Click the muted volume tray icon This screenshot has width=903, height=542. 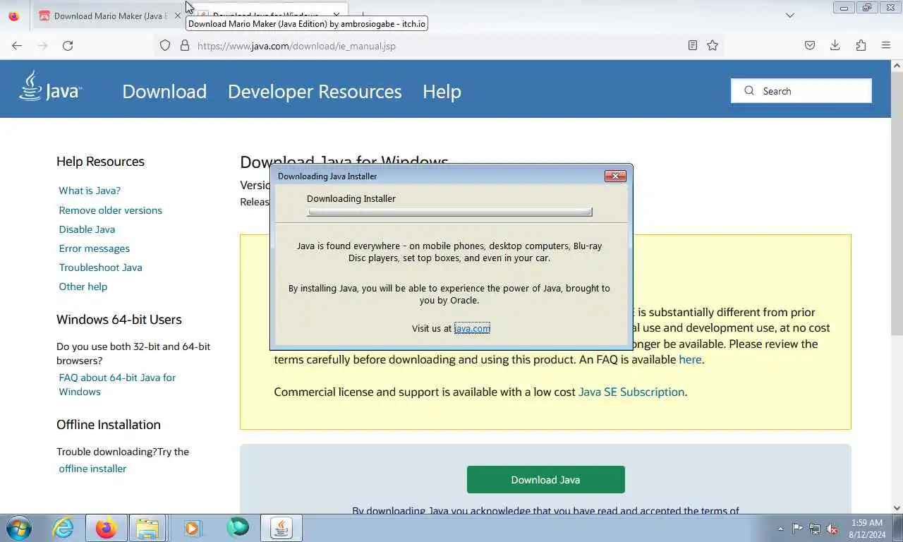pos(832,529)
